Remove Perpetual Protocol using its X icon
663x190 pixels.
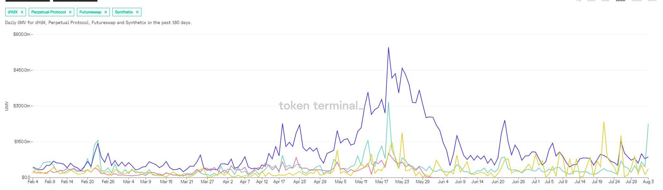coord(70,12)
